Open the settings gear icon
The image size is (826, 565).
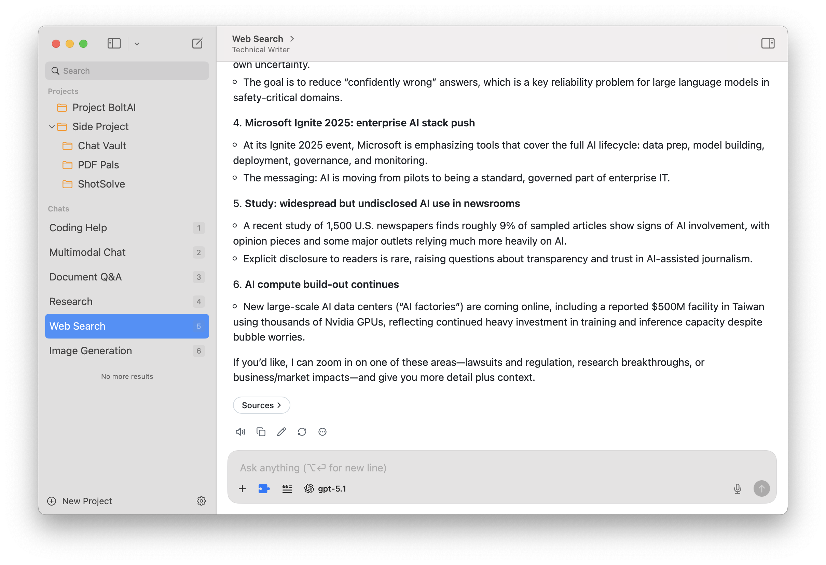pos(201,501)
